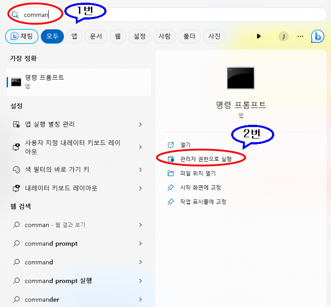Screen dimensions: 331x307
Task: Click the icon beside 앱 실행 별칭 관리
Action: coord(16,124)
